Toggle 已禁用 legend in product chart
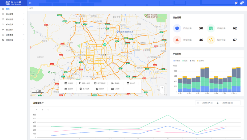Image resolution: width=247 pixels, height=140 pixels. [x=200, y=61]
